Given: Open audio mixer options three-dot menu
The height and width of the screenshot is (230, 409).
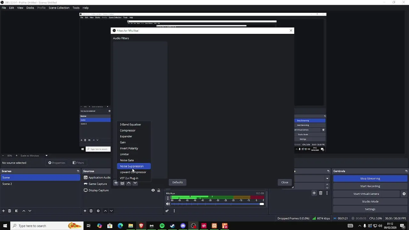Looking at the screenshot, I should coord(174,211).
